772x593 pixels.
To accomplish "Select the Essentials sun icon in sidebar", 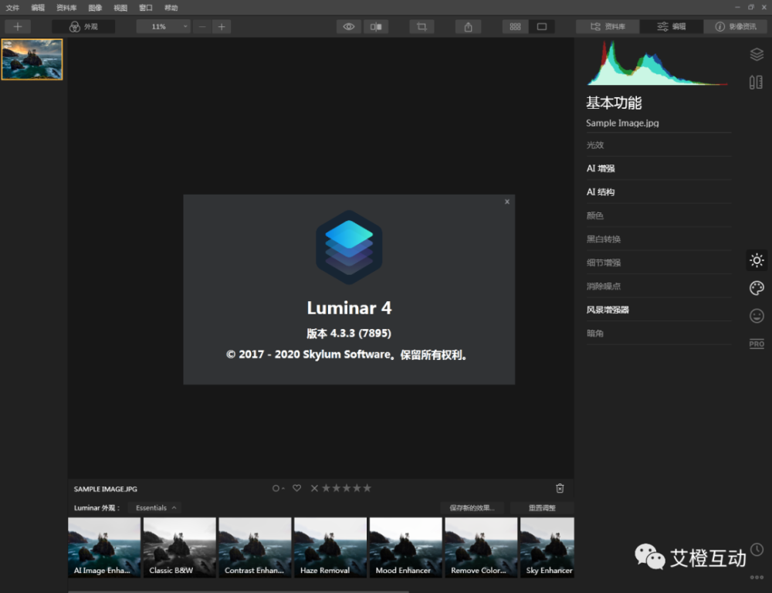I will (x=757, y=260).
